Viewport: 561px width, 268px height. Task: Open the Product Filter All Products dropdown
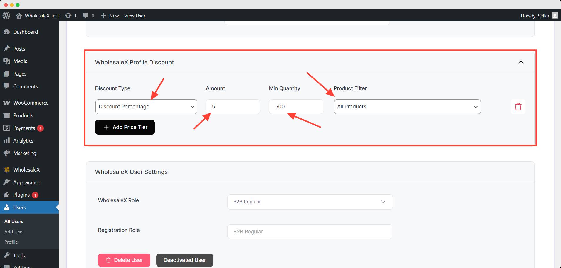click(407, 107)
